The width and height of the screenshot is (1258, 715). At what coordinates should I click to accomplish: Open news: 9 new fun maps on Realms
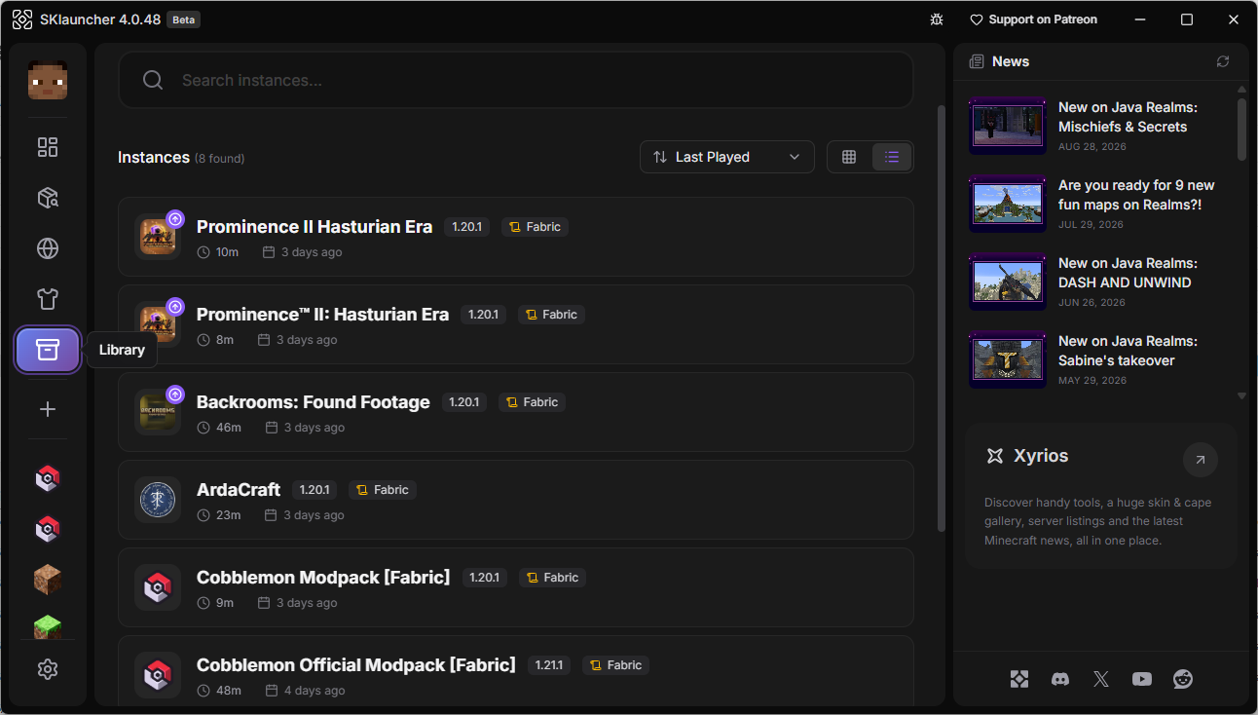point(1136,195)
